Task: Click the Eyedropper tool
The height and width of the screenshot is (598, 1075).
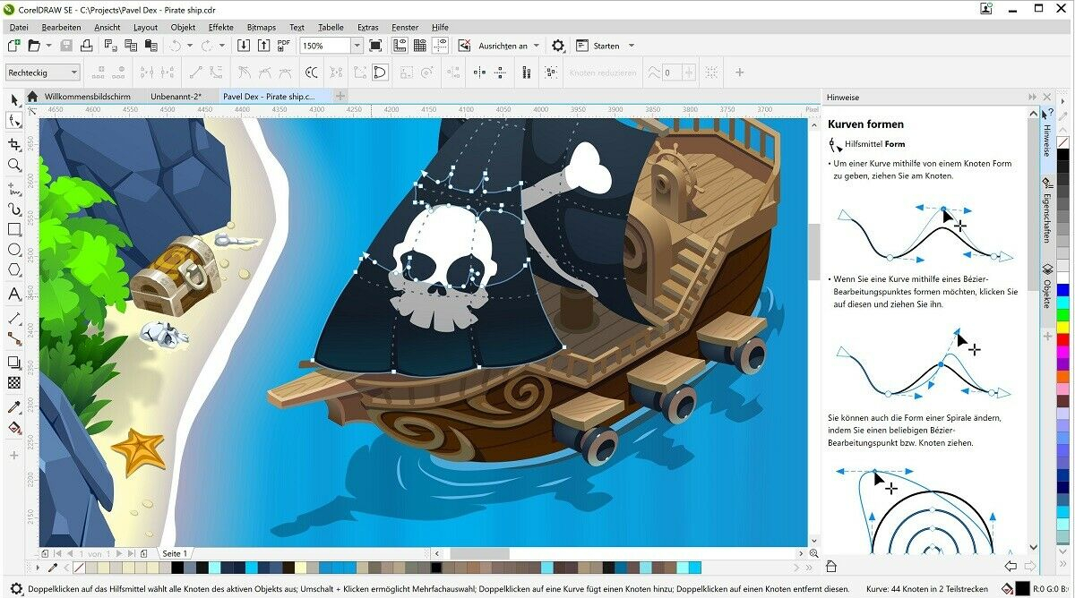Action: [x=14, y=407]
